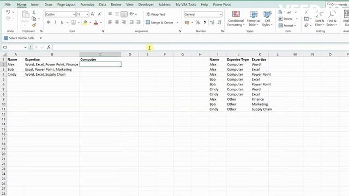Open the File tab
The height and width of the screenshot is (196, 349).
pyautogui.click(x=8, y=4)
